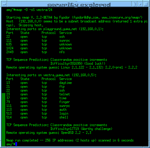The image size is (150, 148).
Task: Click the 'amy~#nmap -O -sS vectra/24' command
Action: coord(29,10)
